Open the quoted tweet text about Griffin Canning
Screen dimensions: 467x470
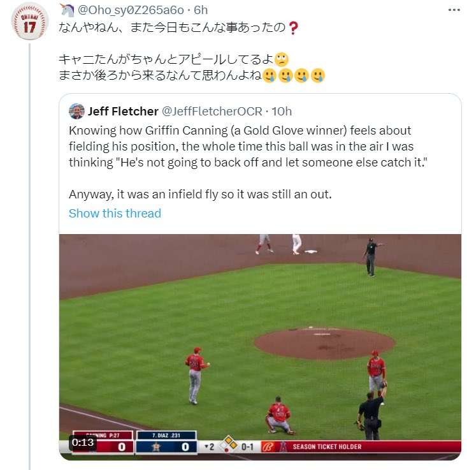coord(248,162)
